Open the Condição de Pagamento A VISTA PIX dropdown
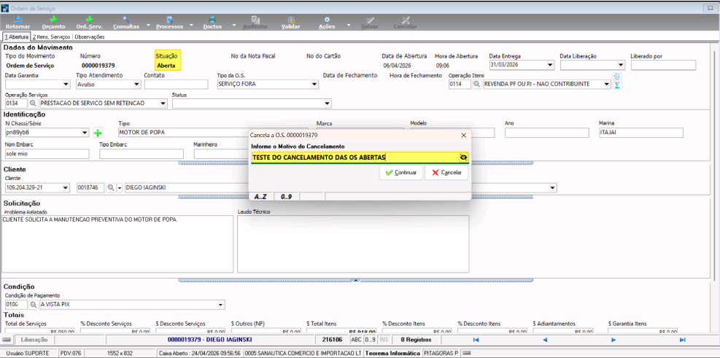This screenshot has height=358, width=720. click(220, 304)
